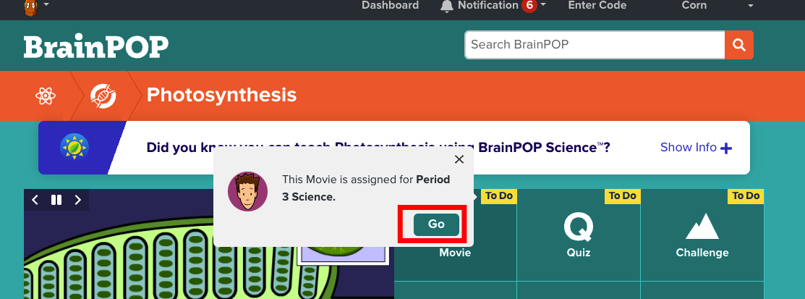This screenshot has width=805, height=299.
Task: Pause the movie slideshow
Action: [56, 200]
